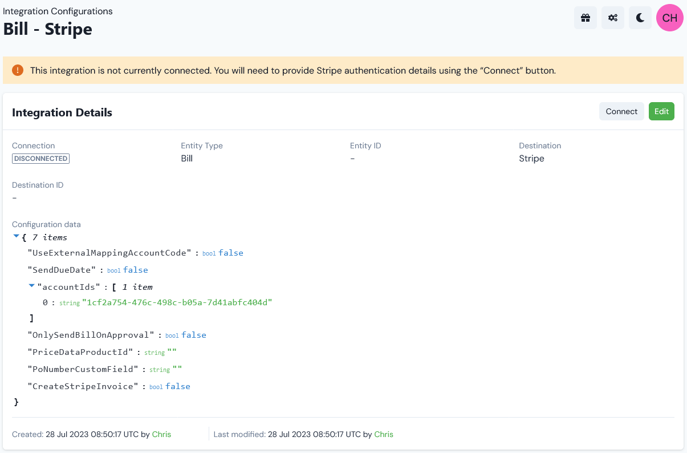
Task: Open the settings gears icon button
Action: point(613,18)
